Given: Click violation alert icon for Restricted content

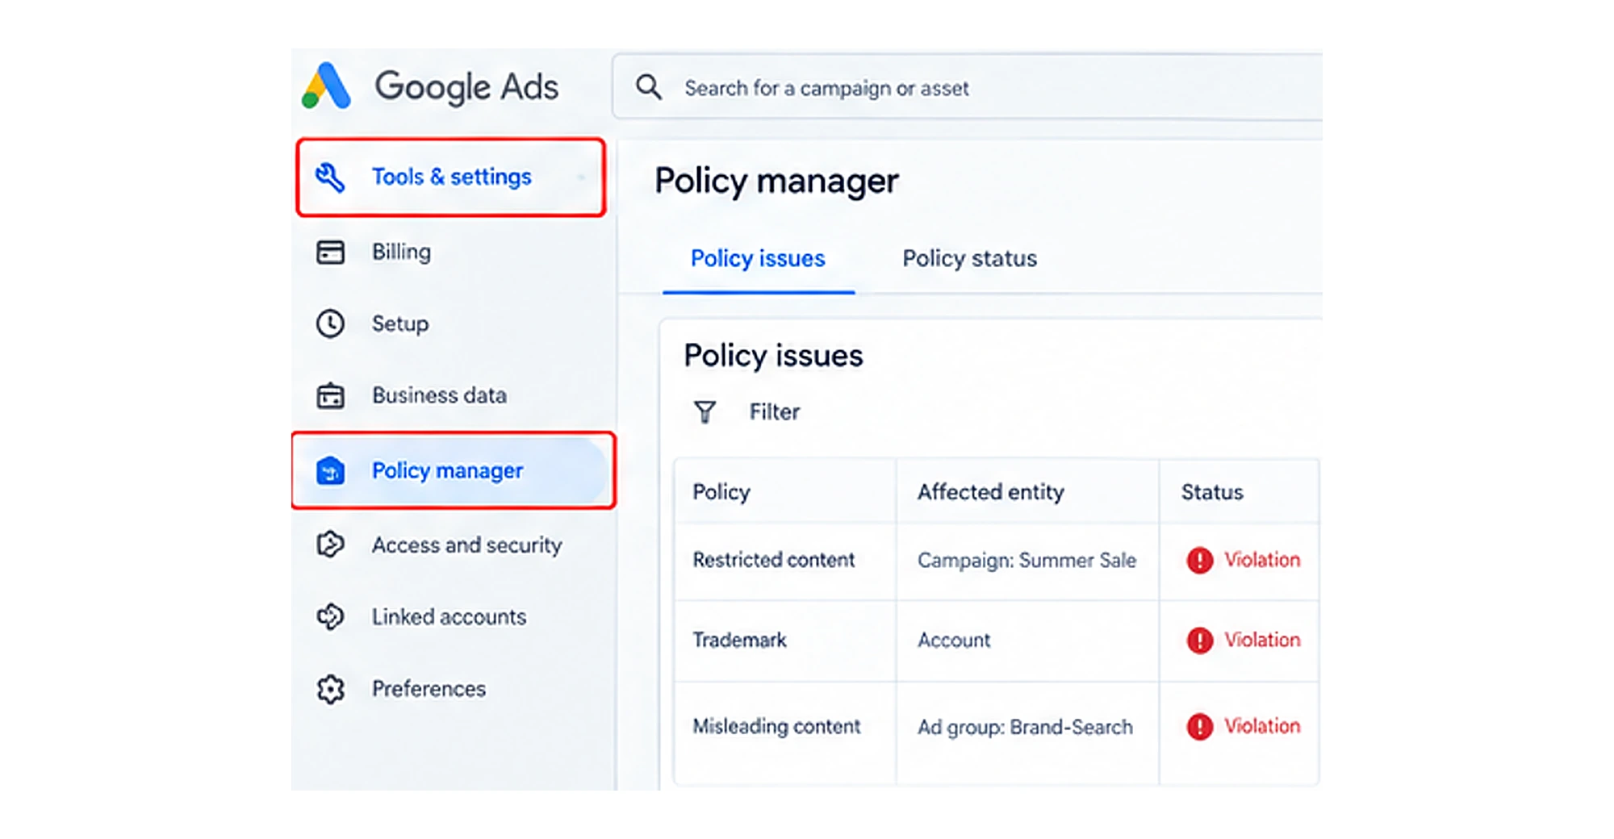Looking at the screenshot, I should point(1200,560).
